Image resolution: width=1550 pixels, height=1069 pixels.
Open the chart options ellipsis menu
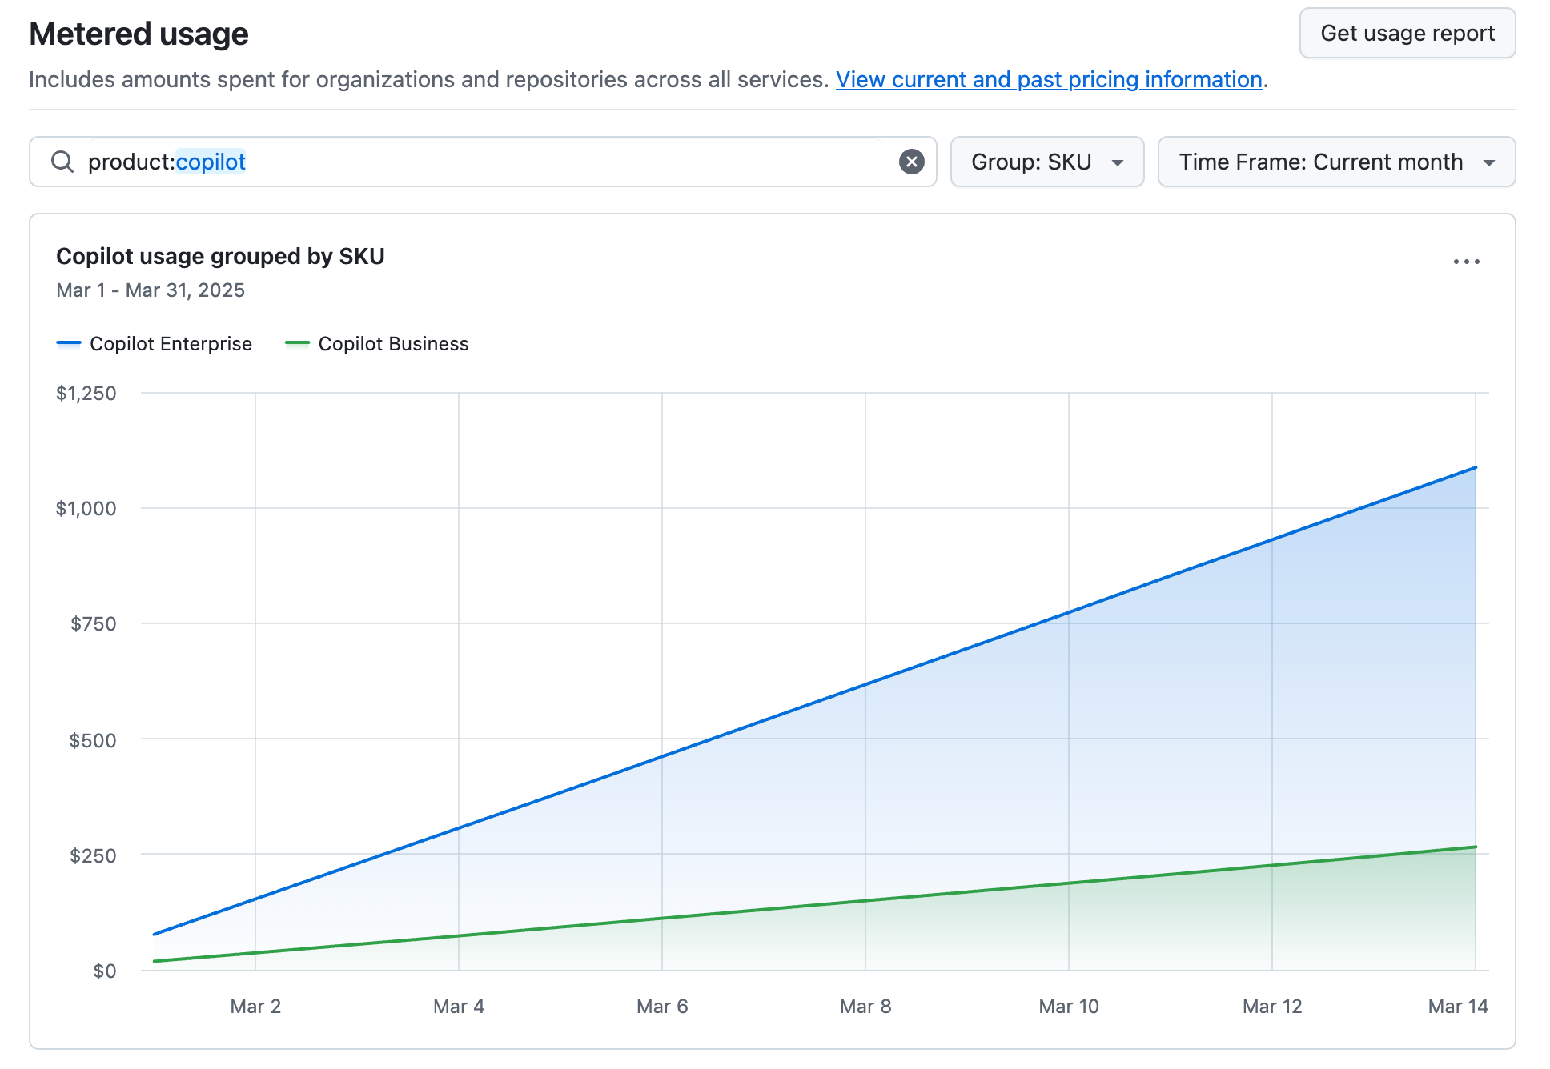pos(1466,262)
